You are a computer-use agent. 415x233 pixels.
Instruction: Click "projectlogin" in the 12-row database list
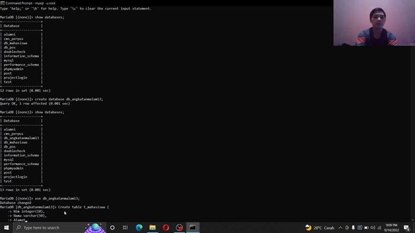click(16, 78)
